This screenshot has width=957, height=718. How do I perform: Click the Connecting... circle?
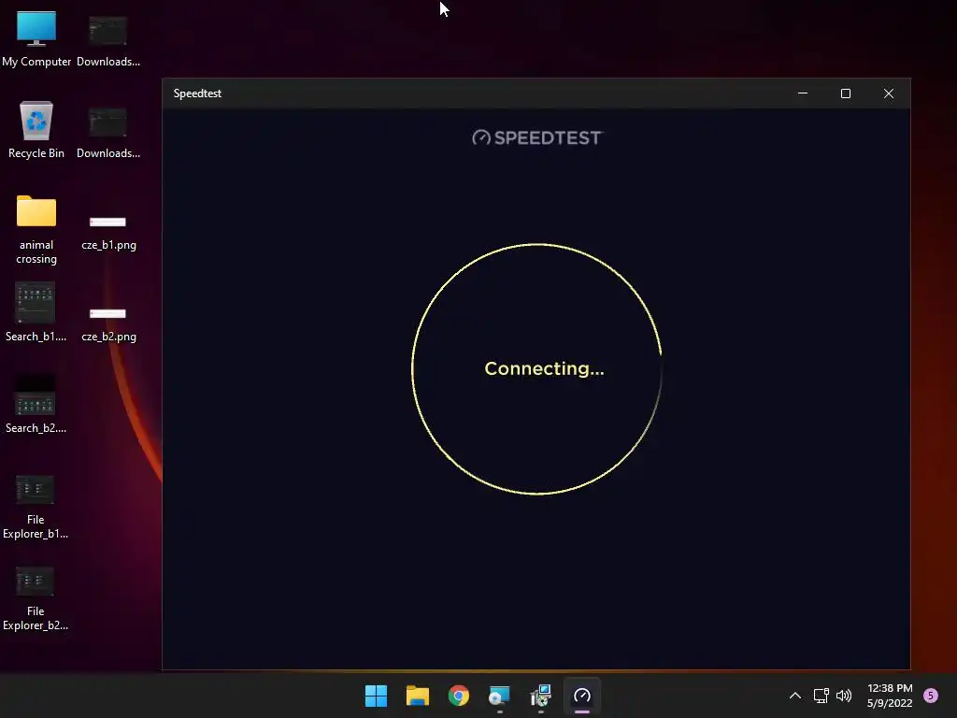(537, 368)
